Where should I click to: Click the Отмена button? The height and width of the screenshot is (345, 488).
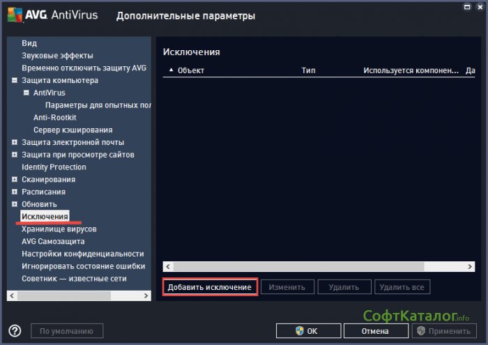(374, 331)
